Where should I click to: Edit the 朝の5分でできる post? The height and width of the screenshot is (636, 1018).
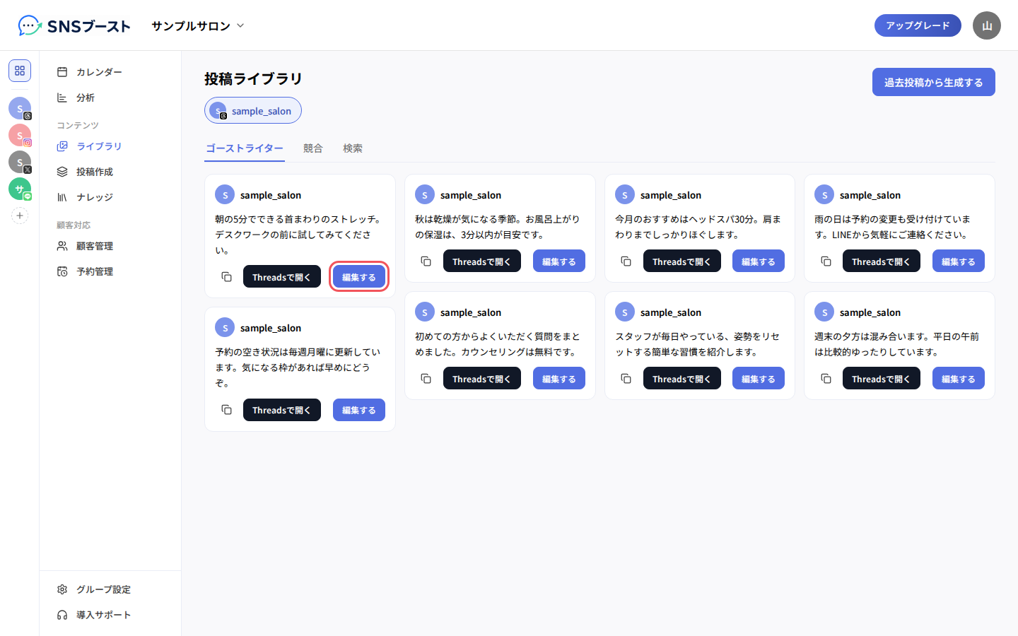359,277
